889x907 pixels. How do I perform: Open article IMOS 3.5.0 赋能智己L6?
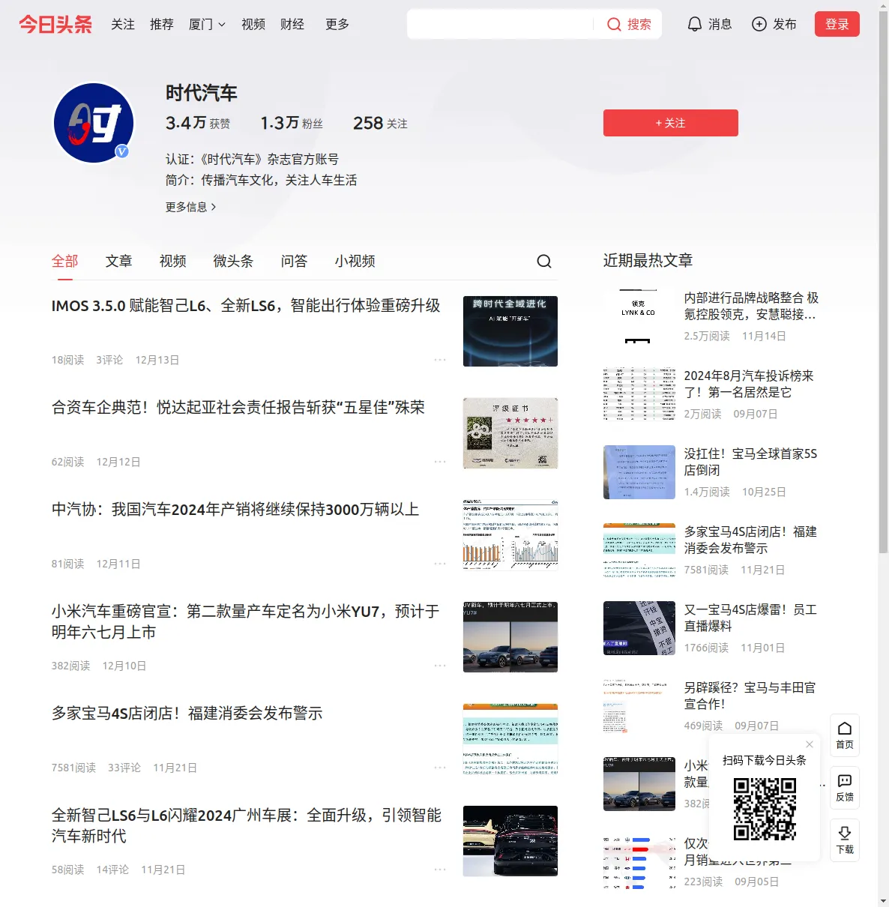246,306
